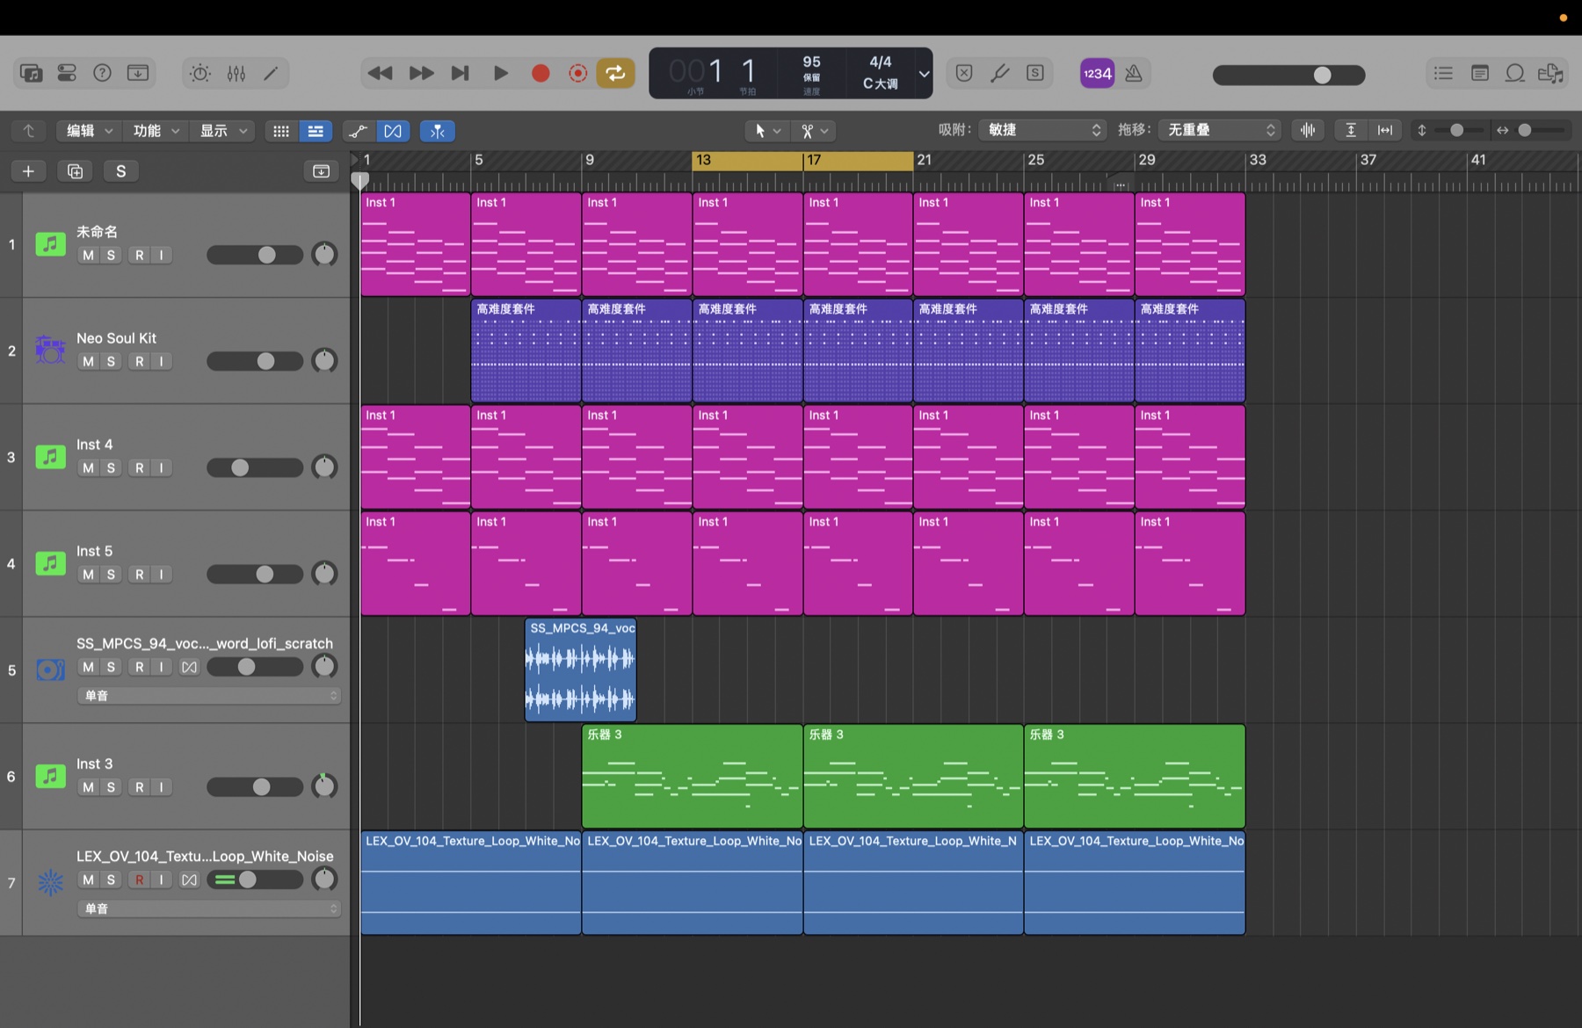Adjust Inst 3 track pan knob

[324, 786]
